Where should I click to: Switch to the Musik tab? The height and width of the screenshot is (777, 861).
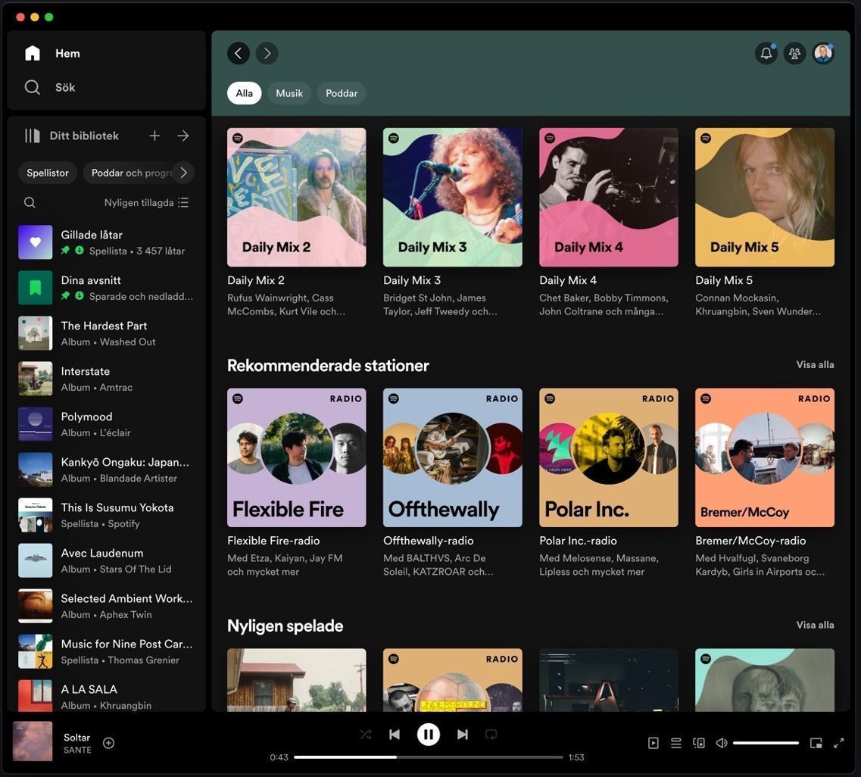(x=288, y=92)
